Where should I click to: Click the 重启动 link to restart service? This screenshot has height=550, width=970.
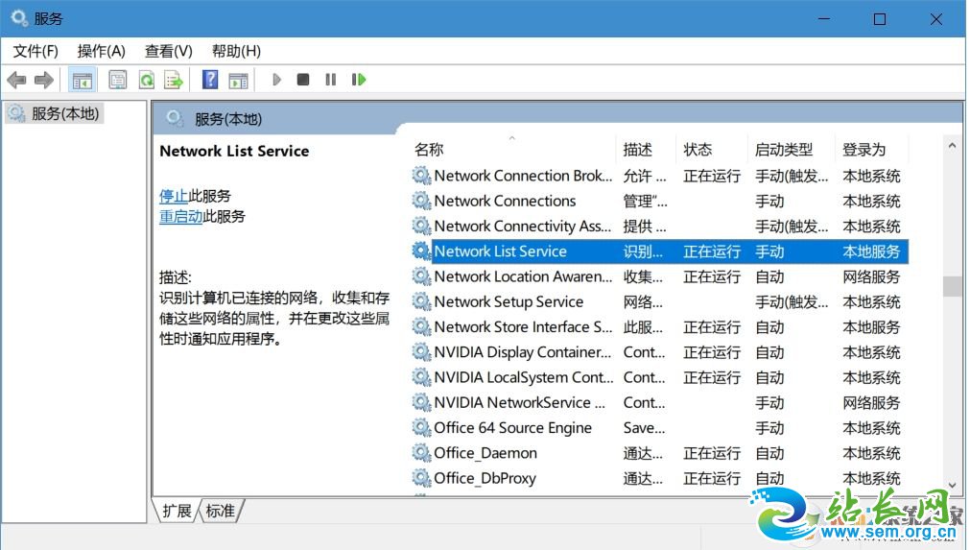[180, 217]
